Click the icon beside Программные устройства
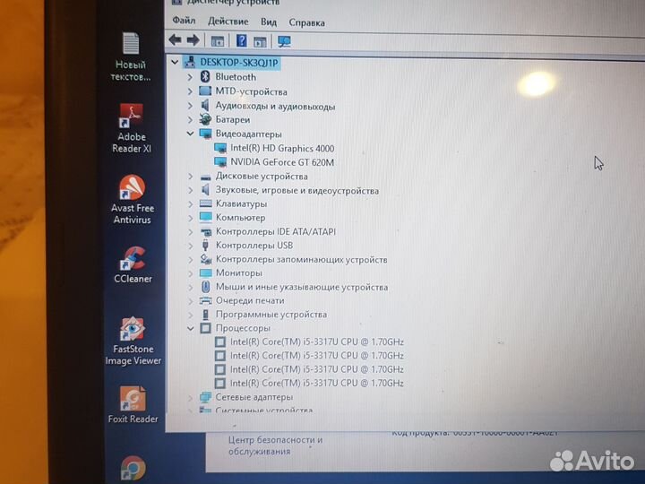The width and height of the screenshot is (645, 484). 206,315
